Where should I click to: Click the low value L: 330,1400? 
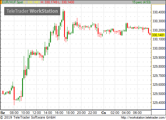pos(66,2)
